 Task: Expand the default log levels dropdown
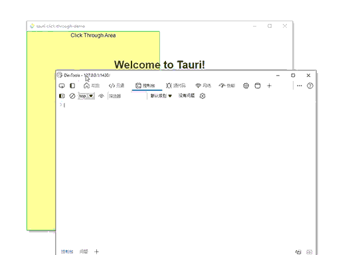(161, 96)
